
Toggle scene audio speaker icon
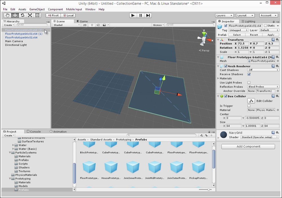pos(98,25)
